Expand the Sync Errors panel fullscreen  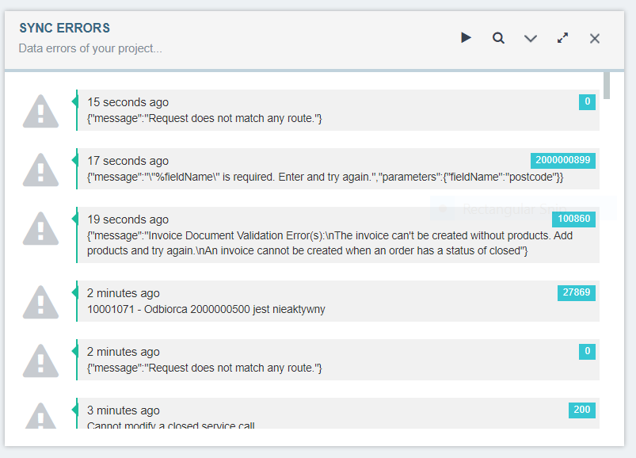click(x=562, y=37)
